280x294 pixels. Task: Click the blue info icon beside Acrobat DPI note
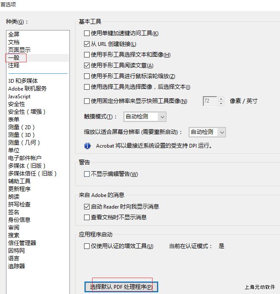(87, 146)
